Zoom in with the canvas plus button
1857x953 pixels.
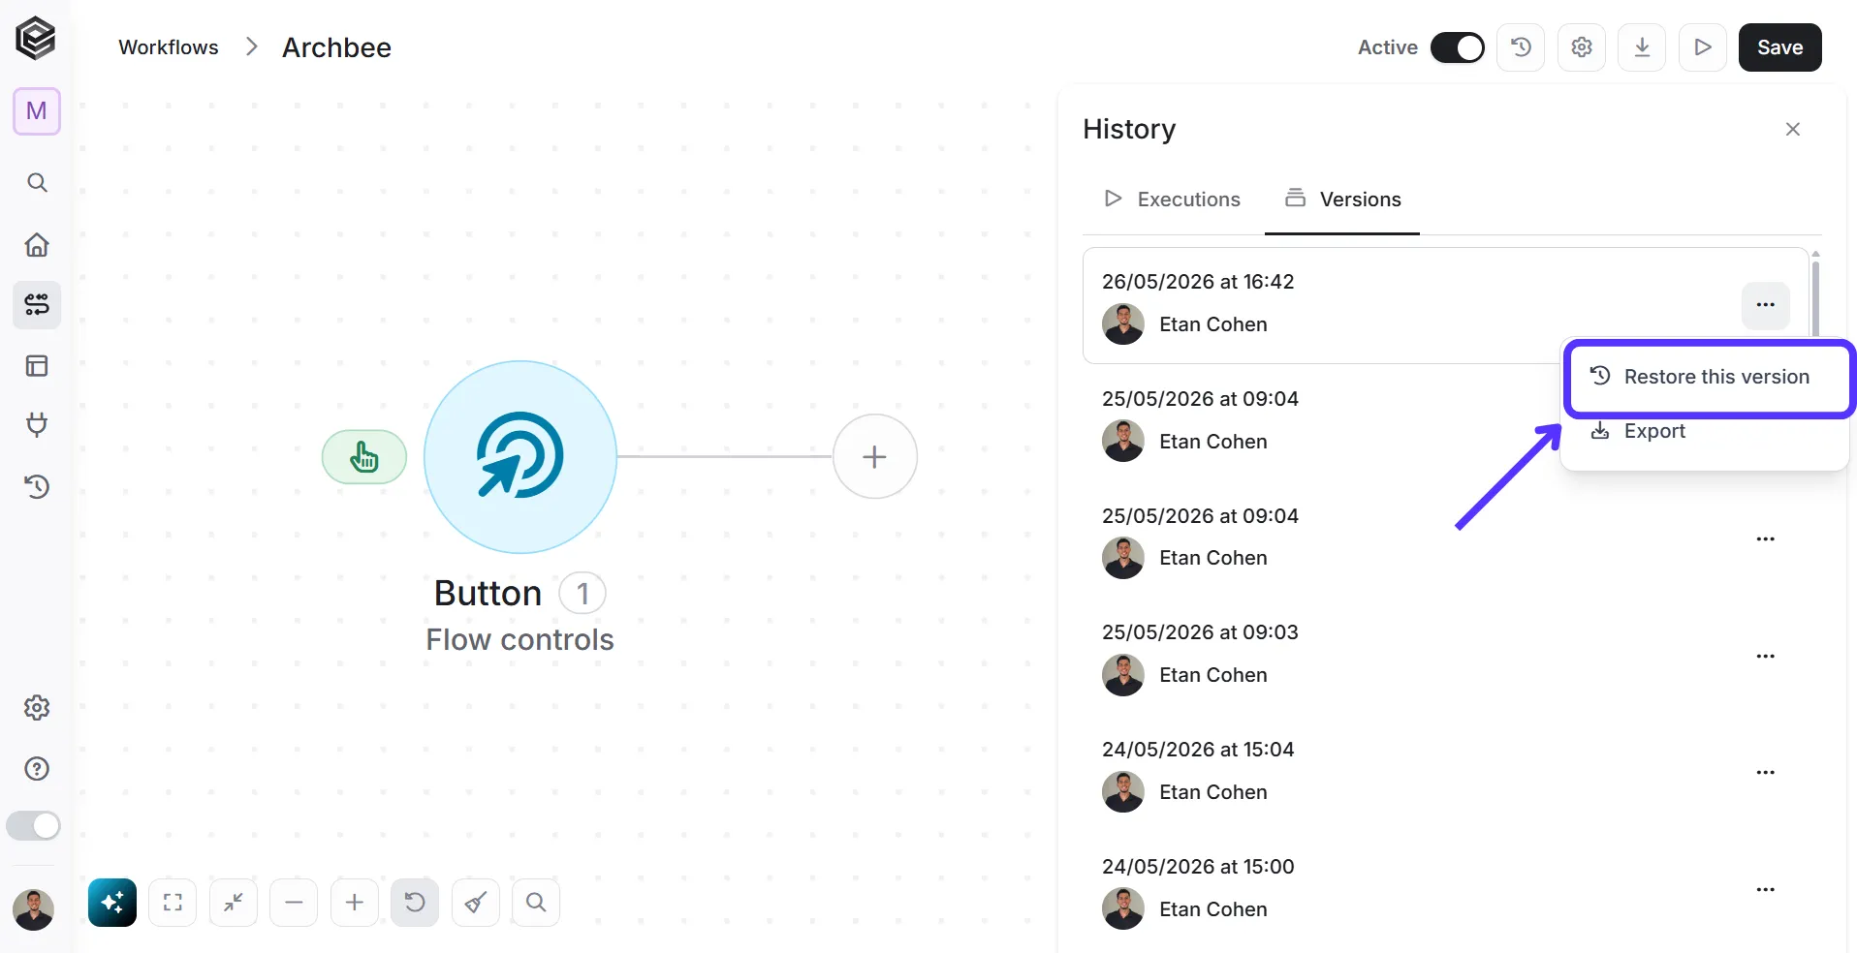pos(355,903)
